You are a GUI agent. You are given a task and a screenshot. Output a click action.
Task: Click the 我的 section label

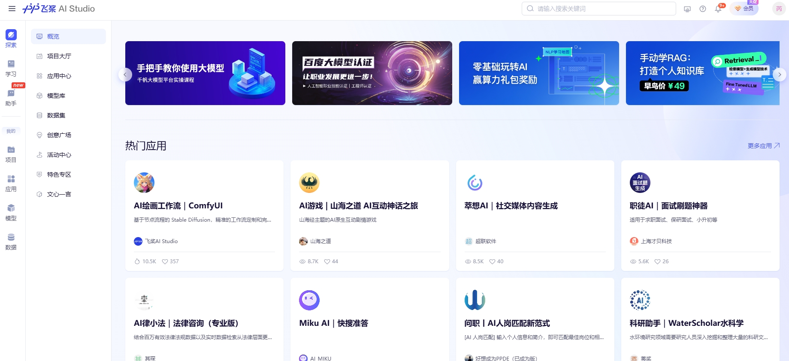click(x=11, y=131)
